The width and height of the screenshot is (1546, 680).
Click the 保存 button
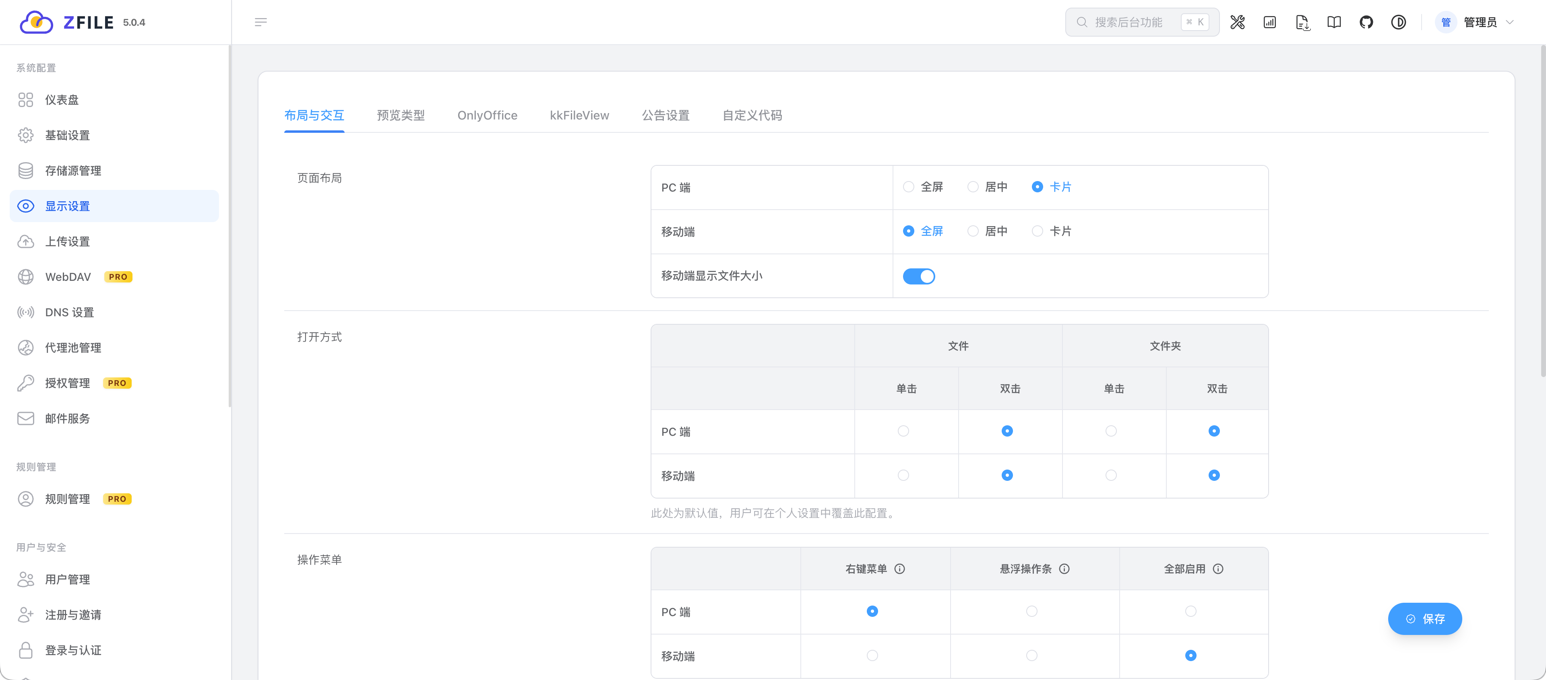click(x=1424, y=618)
